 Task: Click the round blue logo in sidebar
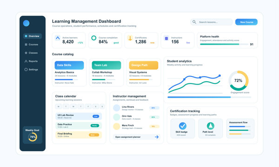coord(26,23)
